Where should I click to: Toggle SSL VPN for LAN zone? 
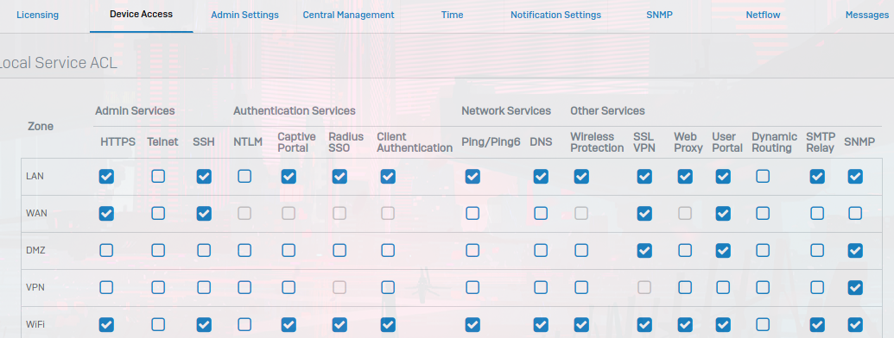tap(644, 177)
